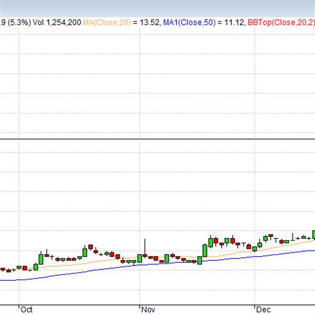Viewport: 315px width, 315px height.
Task: Click the Vol 1,254,200 readout
Action: (57, 22)
